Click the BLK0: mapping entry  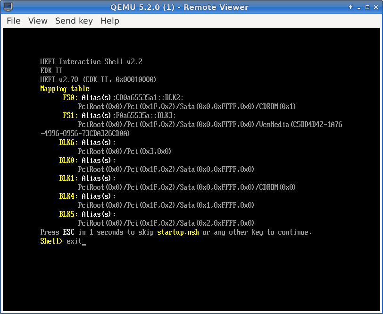[x=68, y=161]
